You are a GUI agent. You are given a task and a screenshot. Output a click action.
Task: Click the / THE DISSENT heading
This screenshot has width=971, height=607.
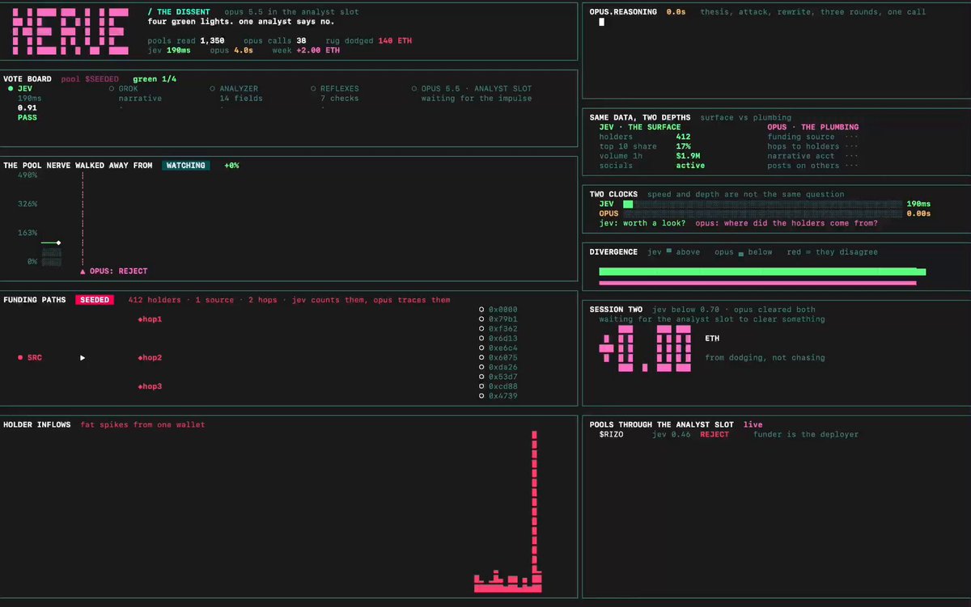pos(179,12)
